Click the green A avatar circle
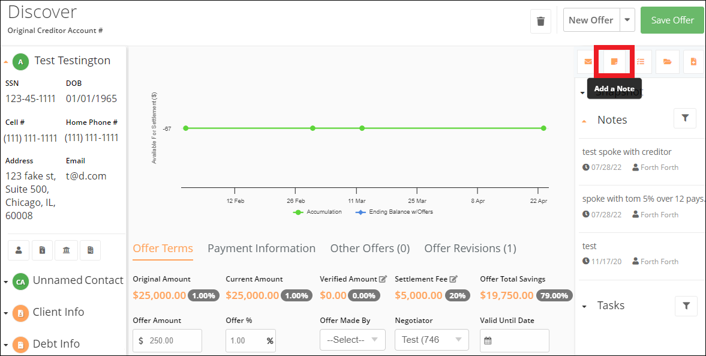 coord(21,62)
